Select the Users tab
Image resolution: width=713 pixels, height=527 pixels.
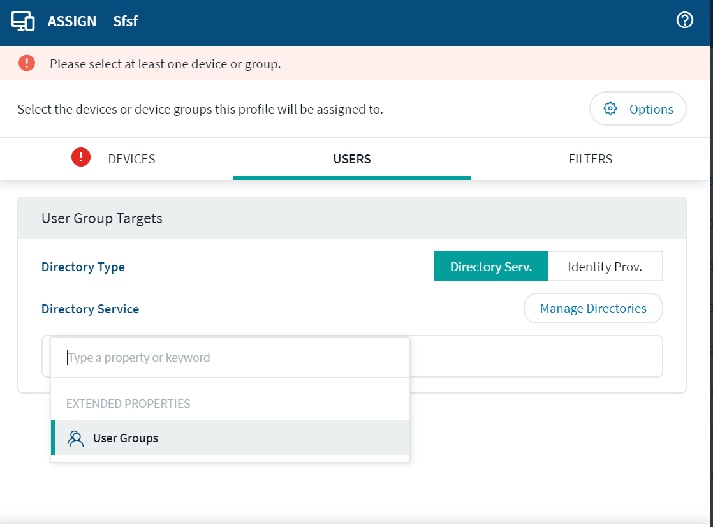coord(351,159)
